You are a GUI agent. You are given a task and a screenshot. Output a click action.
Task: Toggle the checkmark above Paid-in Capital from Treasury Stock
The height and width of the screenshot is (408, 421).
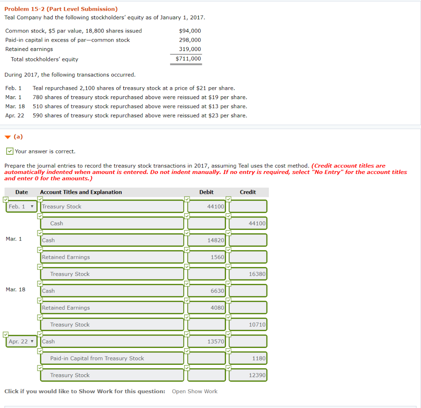point(40,351)
